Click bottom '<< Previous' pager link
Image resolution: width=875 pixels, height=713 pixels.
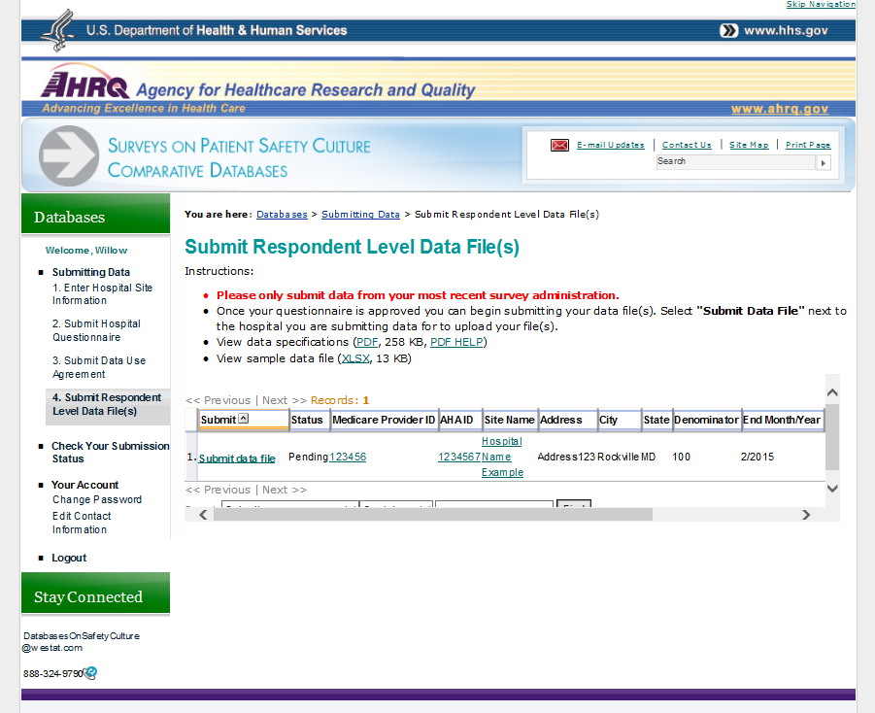[219, 490]
